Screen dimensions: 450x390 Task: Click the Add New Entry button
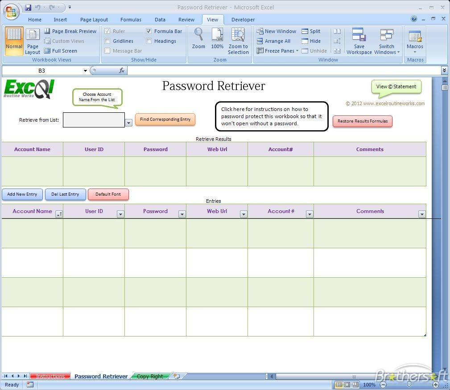(22, 194)
